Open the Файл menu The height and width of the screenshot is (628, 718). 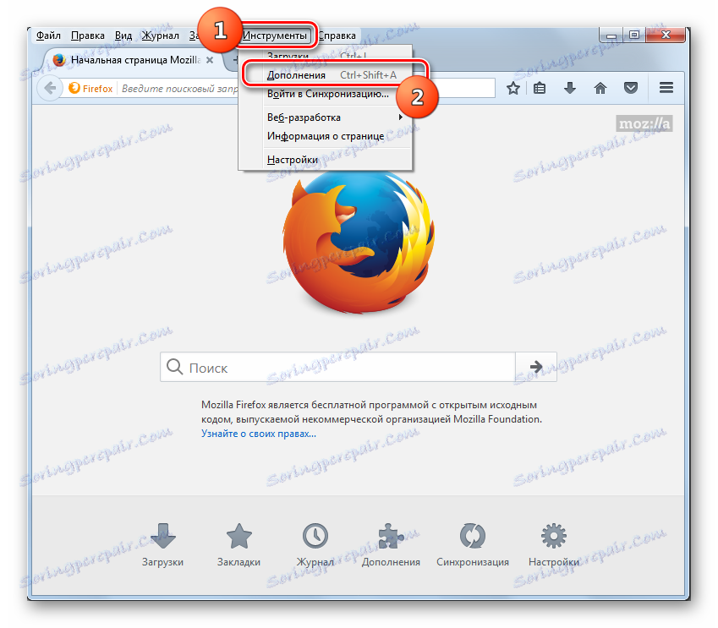[48, 35]
